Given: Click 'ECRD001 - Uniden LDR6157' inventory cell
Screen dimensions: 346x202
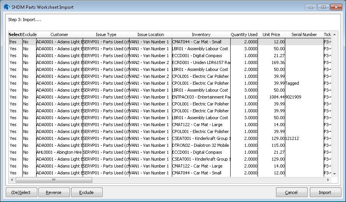Looking at the screenshot, I should (201, 62).
